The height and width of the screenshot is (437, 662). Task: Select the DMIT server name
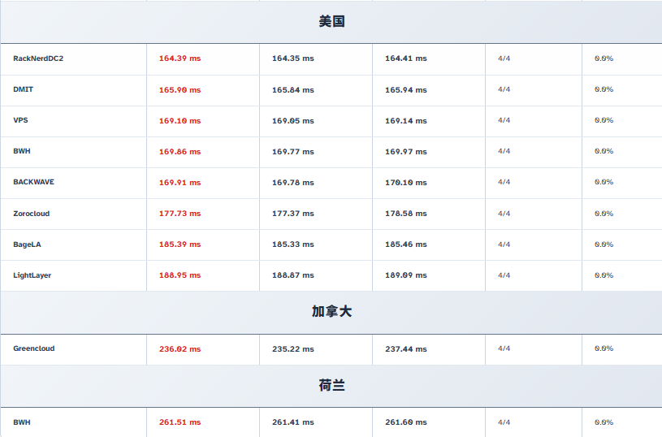click(x=24, y=89)
